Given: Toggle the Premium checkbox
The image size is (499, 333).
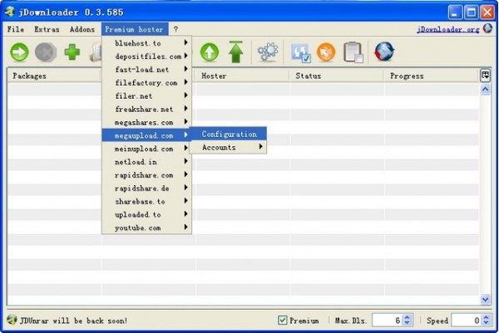Looking at the screenshot, I should [282, 320].
